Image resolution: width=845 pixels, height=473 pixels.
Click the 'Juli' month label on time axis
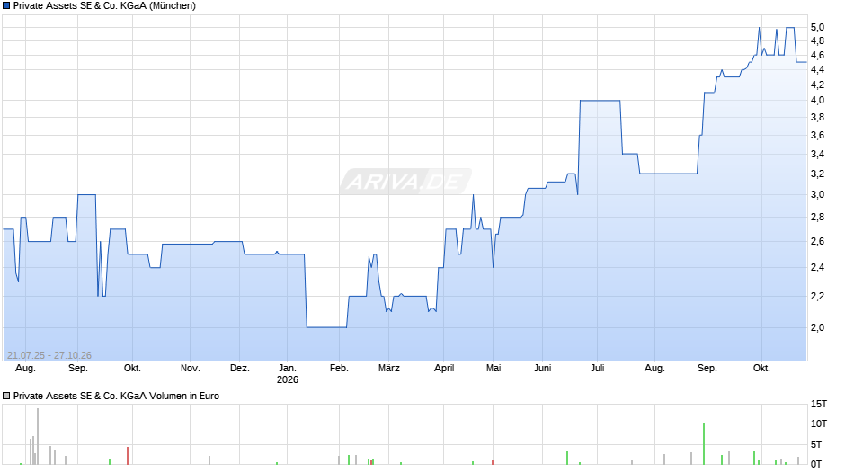pos(597,369)
